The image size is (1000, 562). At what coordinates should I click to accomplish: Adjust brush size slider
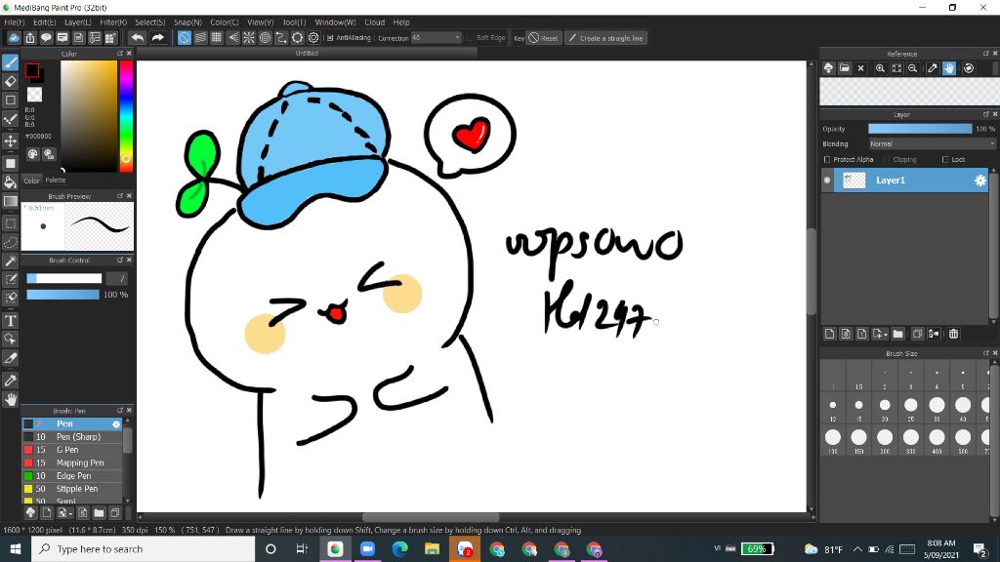tap(63, 278)
